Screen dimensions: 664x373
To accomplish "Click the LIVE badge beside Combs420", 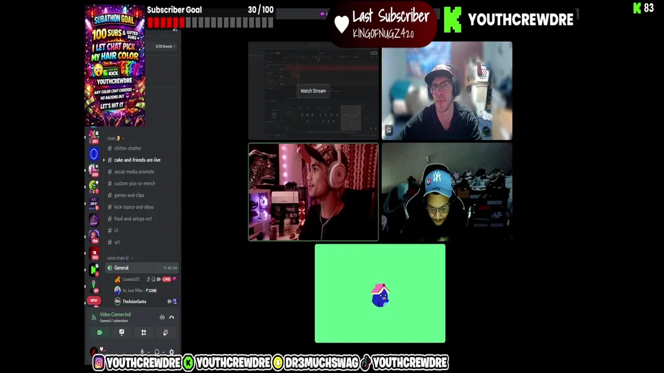I will (167, 279).
